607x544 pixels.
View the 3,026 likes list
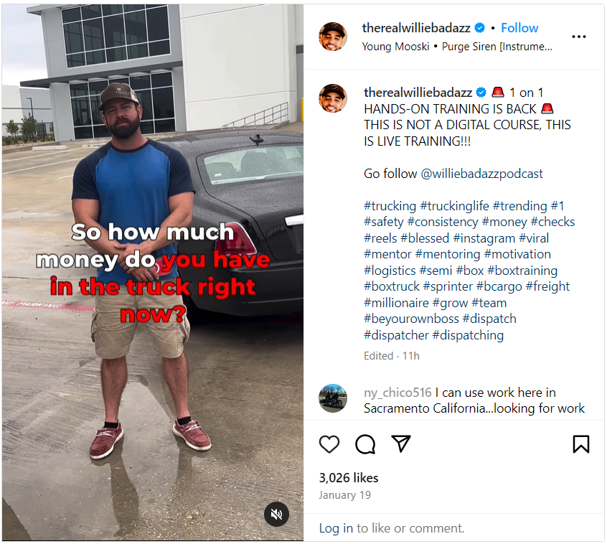[x=349, y=478]
